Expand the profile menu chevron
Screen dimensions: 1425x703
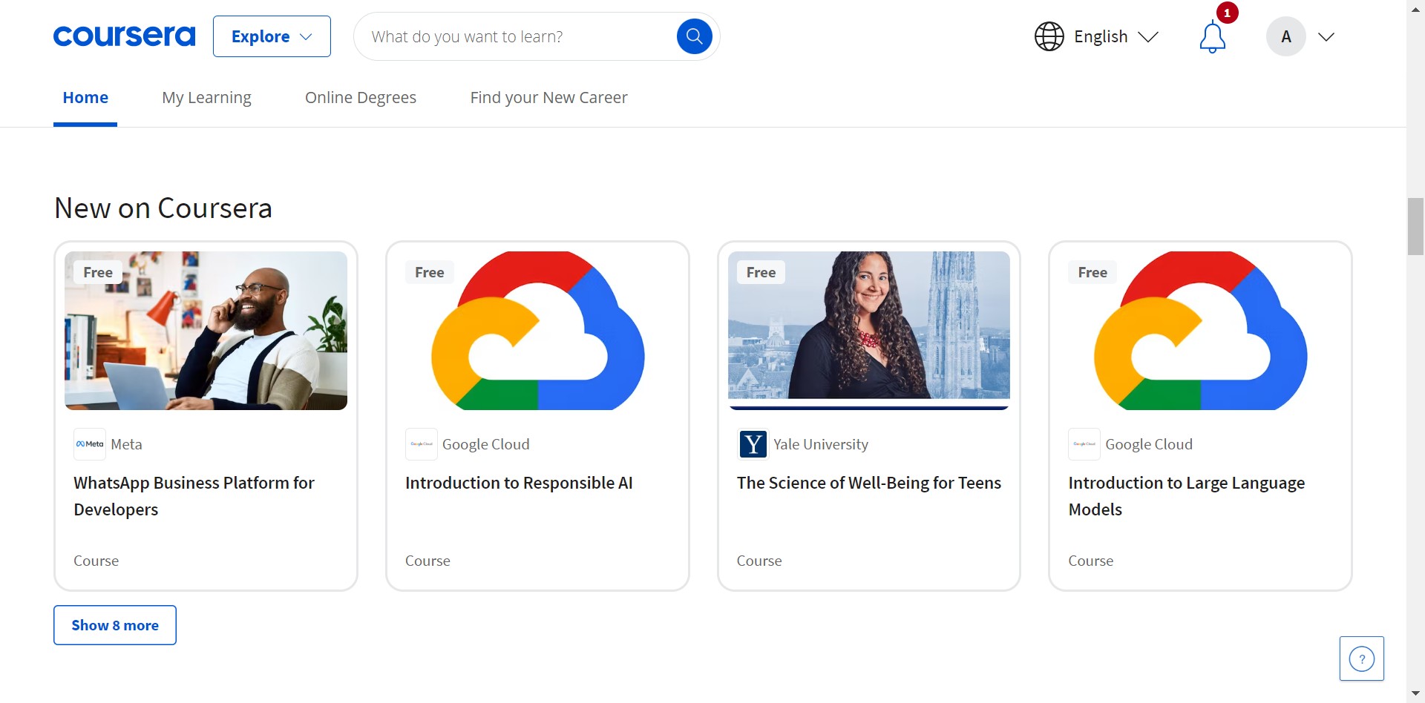1326,36
